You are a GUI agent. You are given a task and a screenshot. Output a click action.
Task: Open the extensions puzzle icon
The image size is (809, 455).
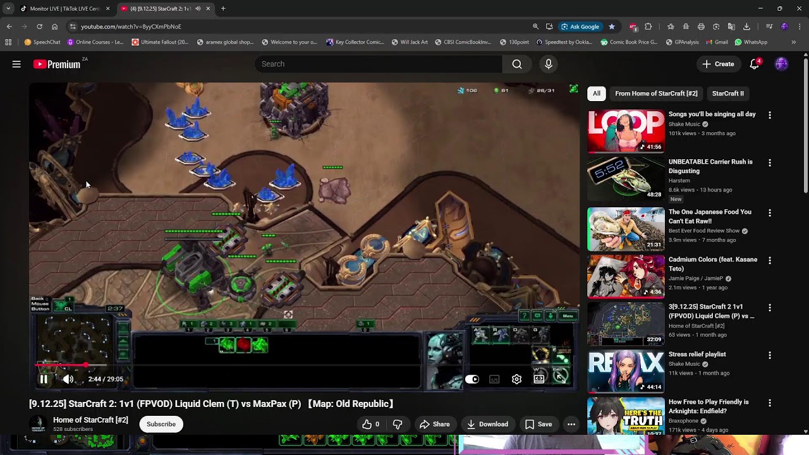pyautogui.click(x=648, y=27)
